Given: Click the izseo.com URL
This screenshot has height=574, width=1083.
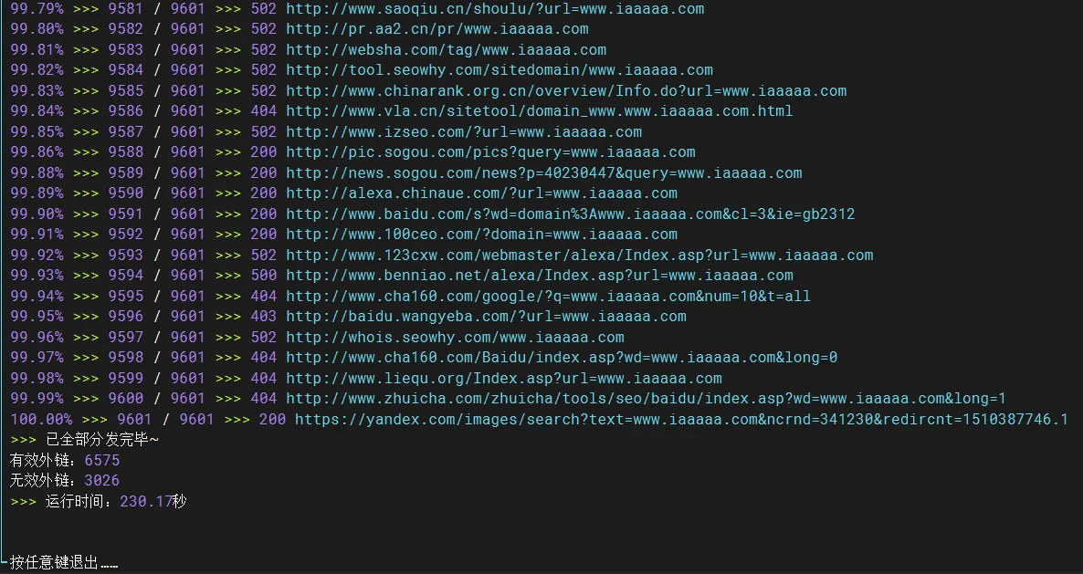Looking at the screenshot, I should pos(464,131).
